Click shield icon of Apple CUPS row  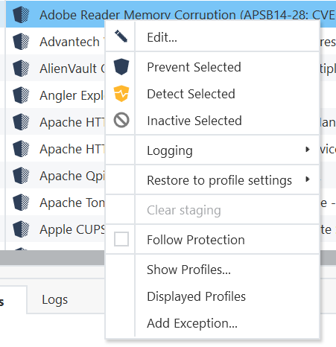click(x=21, y=229)
